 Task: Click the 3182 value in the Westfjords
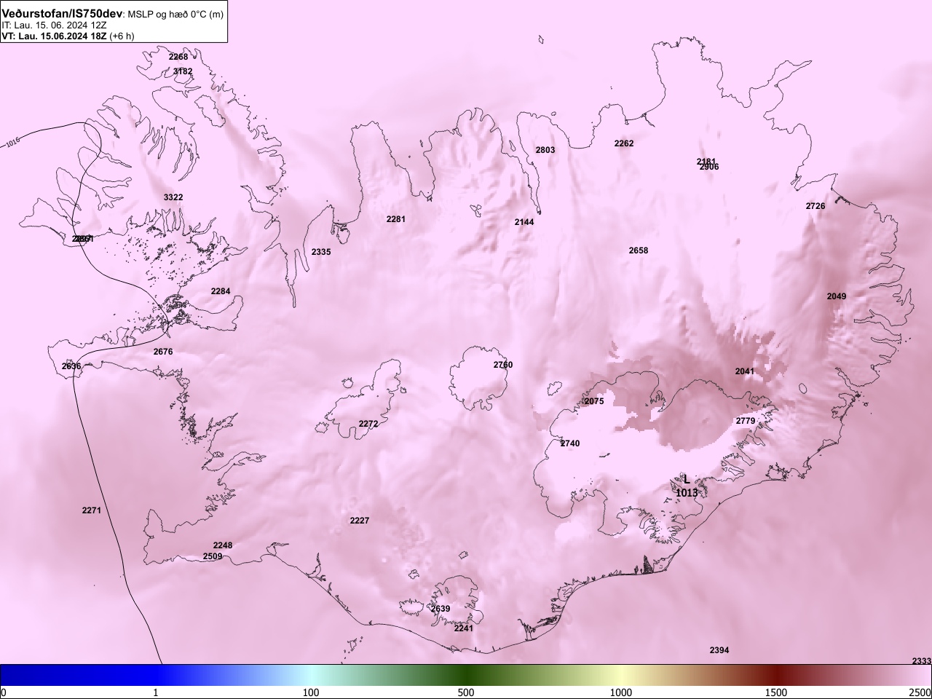click(x=183, y=71)
